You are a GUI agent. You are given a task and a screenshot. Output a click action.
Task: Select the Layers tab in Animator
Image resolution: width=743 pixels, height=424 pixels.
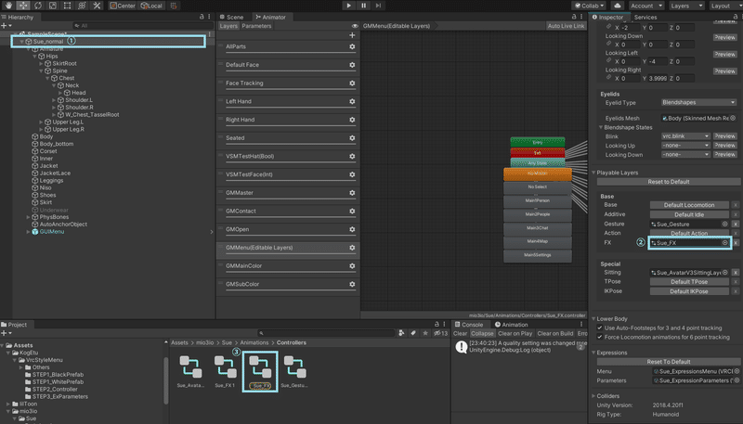228,26
